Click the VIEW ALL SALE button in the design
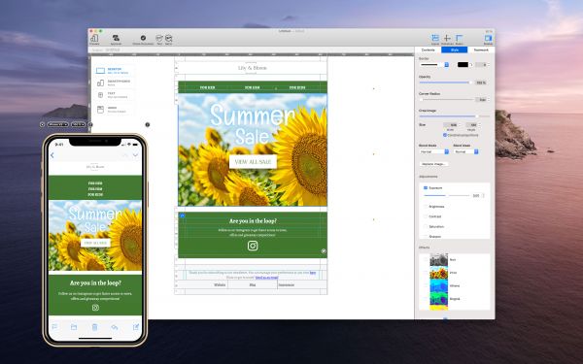The width and height of the screenshot is (583, 364). coord(253,161)
